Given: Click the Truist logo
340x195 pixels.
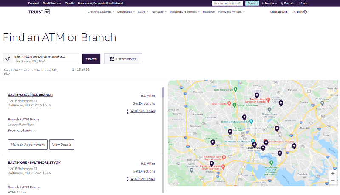Looking at the screenshot, I should tap(42, 12).
